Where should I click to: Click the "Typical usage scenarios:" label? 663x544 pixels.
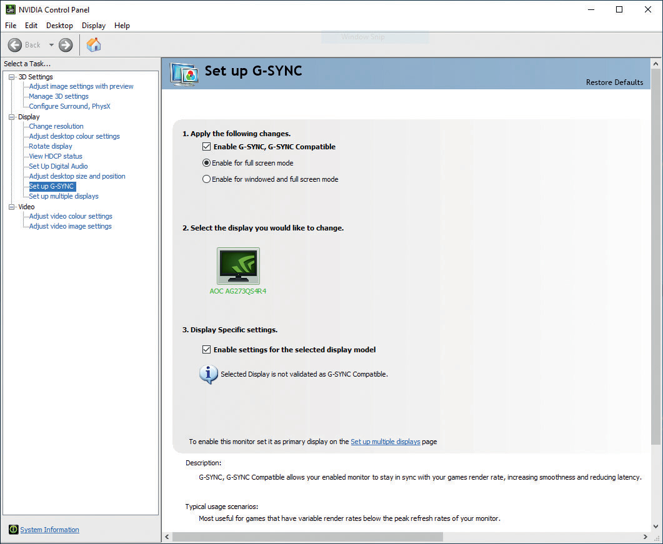tap(222, 507)
